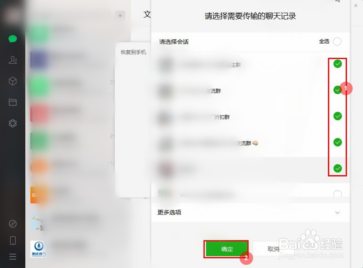Image resolution: width=363 pixels, height=268 pixels.
Task: Close the dialog with X
Action: tap(356, 5)
